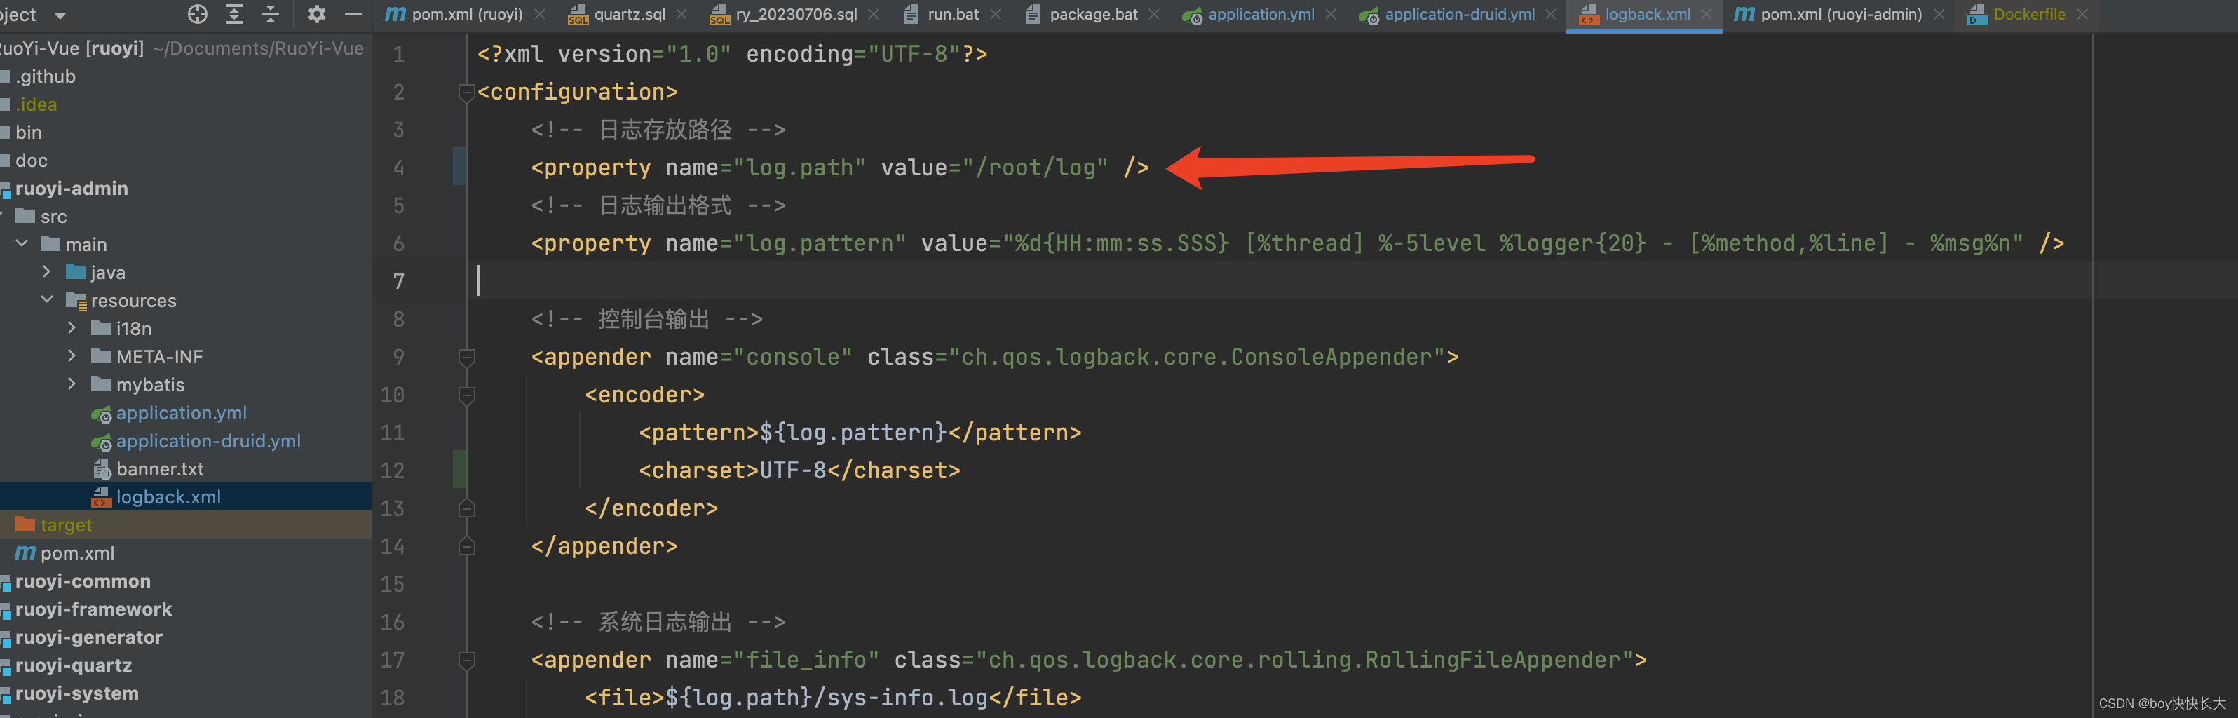Image resolution: width=2238 pixels, height=718 pixels.
Task: Fold the configuration tag at line 2
Action: tap(466, 92)
